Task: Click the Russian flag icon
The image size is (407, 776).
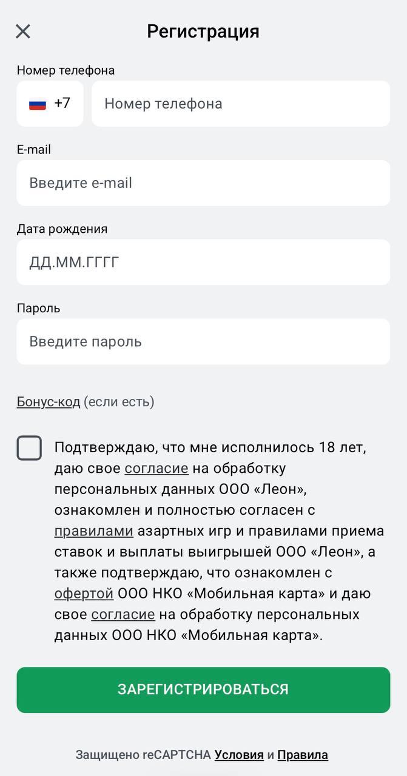Action: [x=38, y=104]
